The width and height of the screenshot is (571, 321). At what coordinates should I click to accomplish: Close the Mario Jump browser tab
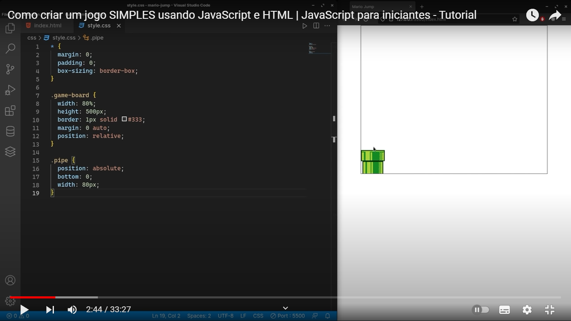(x=411, y=7)
